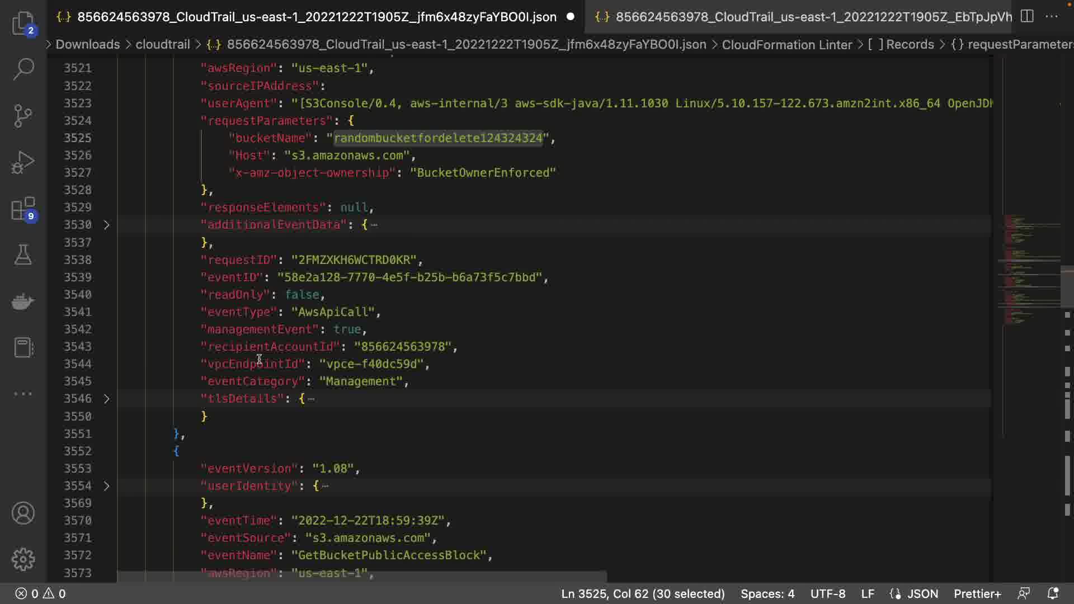Image resolution: width=1074 pixels, height=604 pixels.
Task: Open notifications bell in status bar
Action: (1052, 593)
